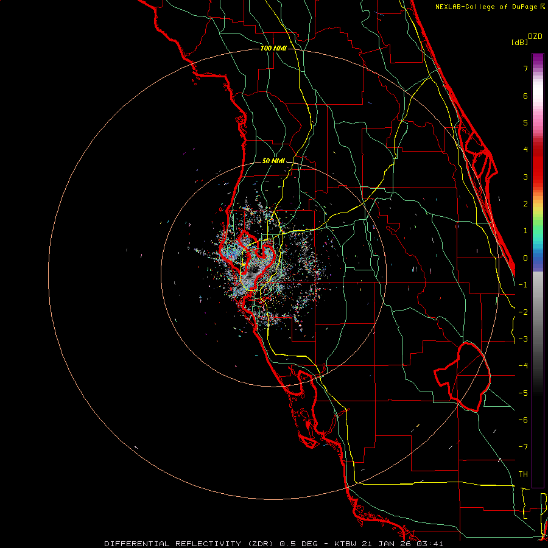Click the 100 NMI range ring label
548x548 pixels.
[x=273, y=48]
